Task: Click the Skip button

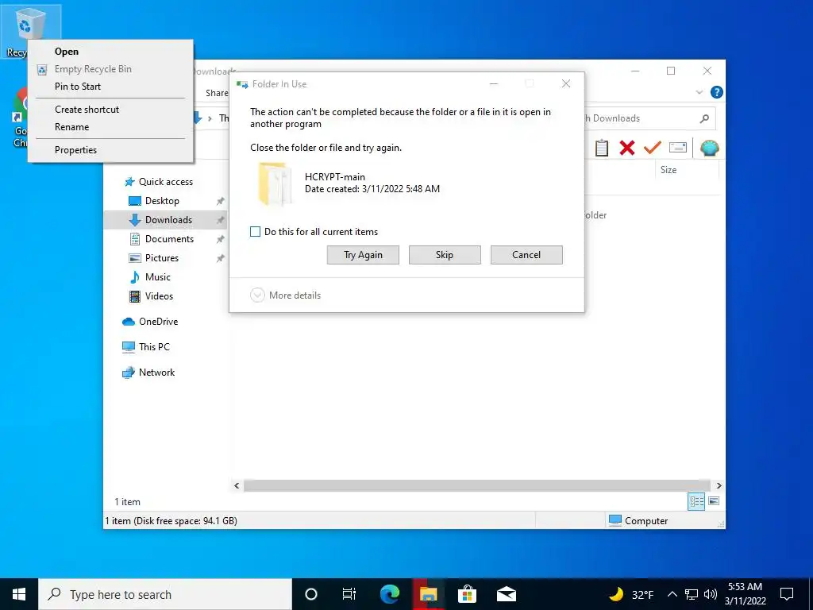Action: click(445, 255)
